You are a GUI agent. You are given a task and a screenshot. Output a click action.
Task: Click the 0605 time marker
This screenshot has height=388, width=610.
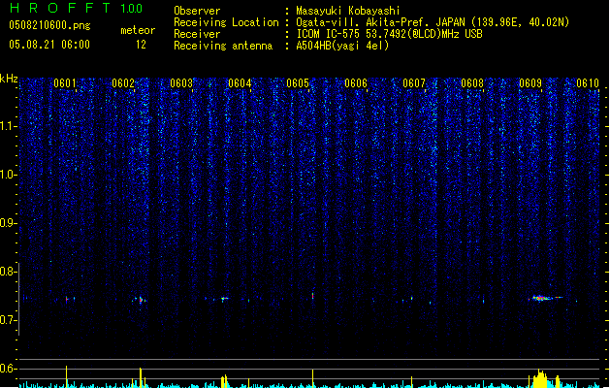click(298, 83)
